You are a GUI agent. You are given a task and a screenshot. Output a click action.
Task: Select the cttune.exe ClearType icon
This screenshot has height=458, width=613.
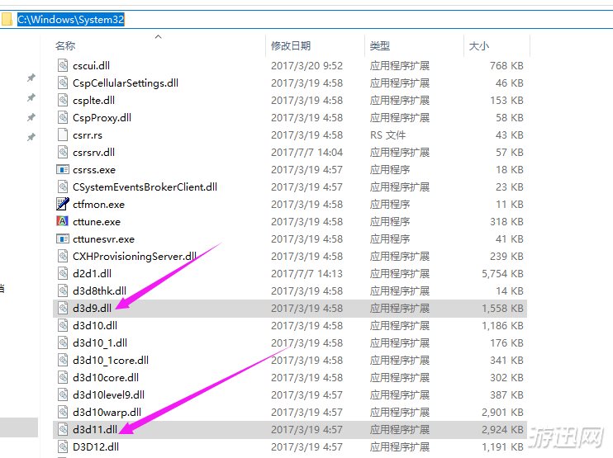[x=63, y=221]
